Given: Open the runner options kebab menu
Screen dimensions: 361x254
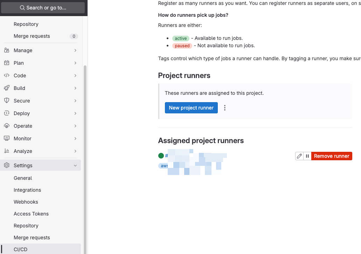Looking at the screenshot, I should (225, 108).
